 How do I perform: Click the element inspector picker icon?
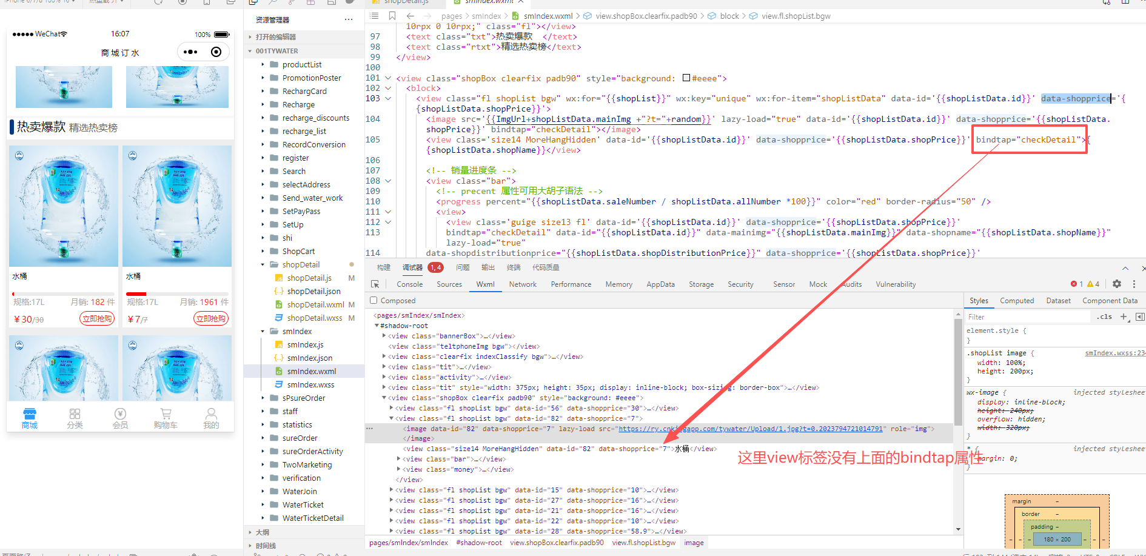click(375, 284)
